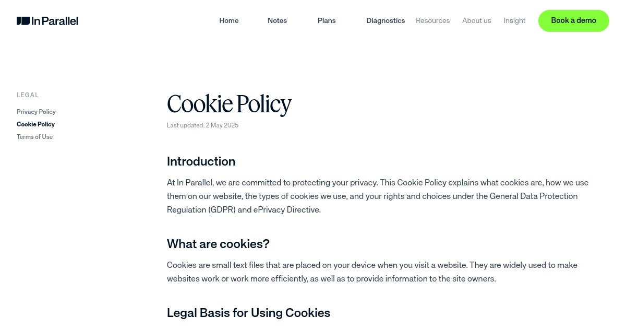The width and height of the screenshot is (626, 329).
Task: Open the Notes nav item
Action: click(x=277, y=20)
